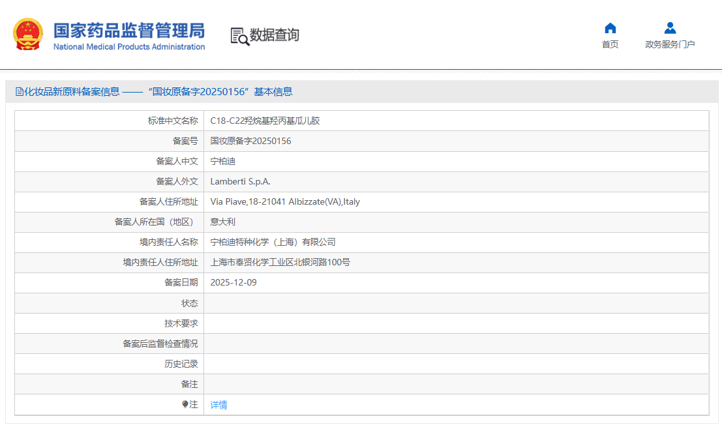The image size is (722, 427).
Task: Click the 化妆品新原料备案信息 section header text
Action: click(x=72, y=92)
